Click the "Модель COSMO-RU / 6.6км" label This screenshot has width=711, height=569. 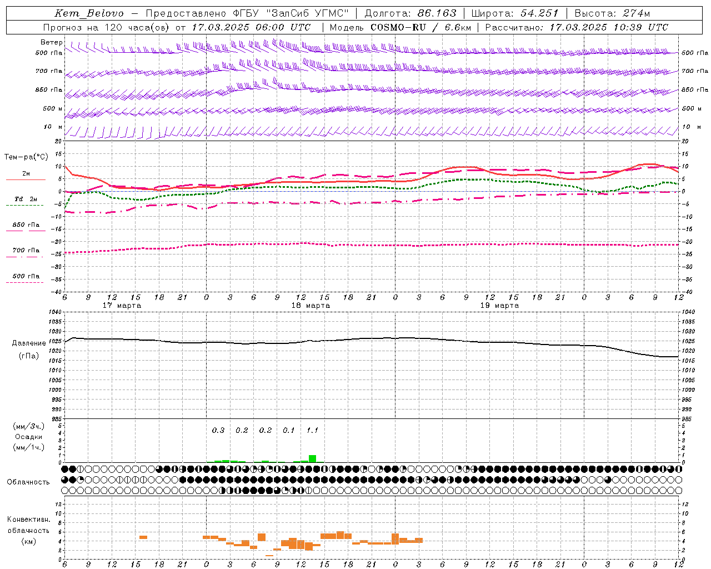400,27
